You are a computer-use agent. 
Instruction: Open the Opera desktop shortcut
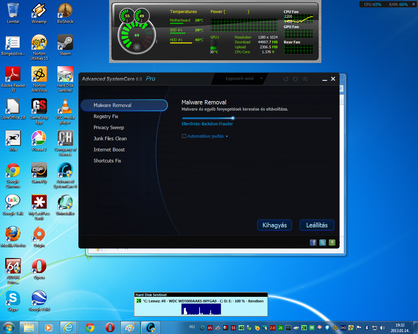point(39,269)
